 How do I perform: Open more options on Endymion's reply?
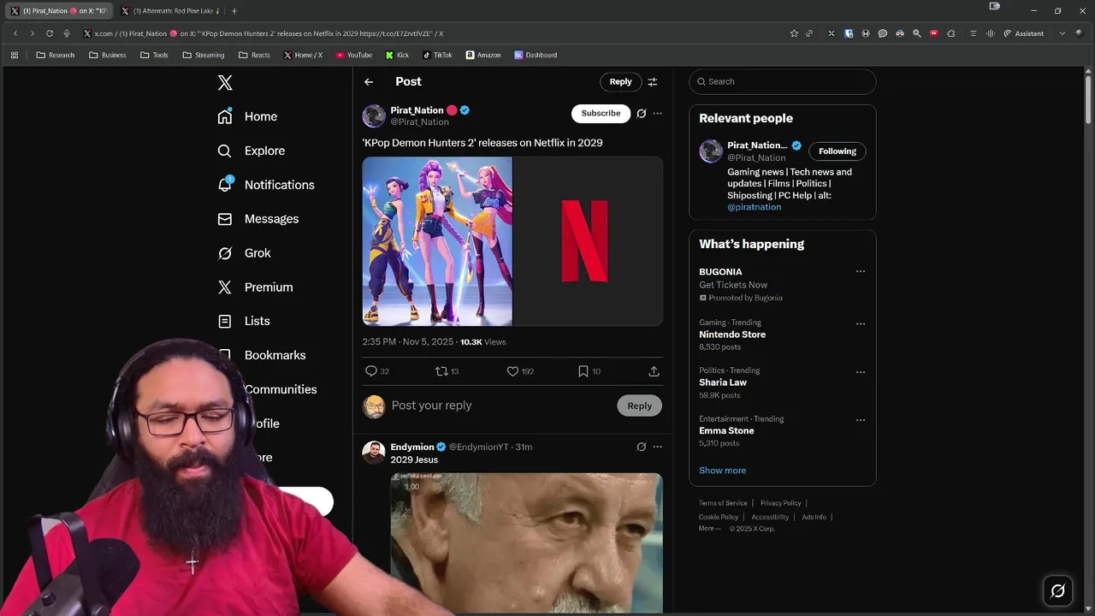[657, 447]
